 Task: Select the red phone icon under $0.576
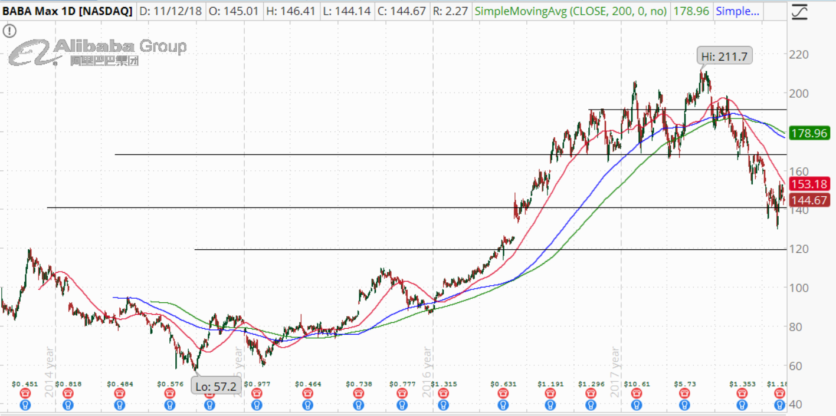tap(171, 394)
